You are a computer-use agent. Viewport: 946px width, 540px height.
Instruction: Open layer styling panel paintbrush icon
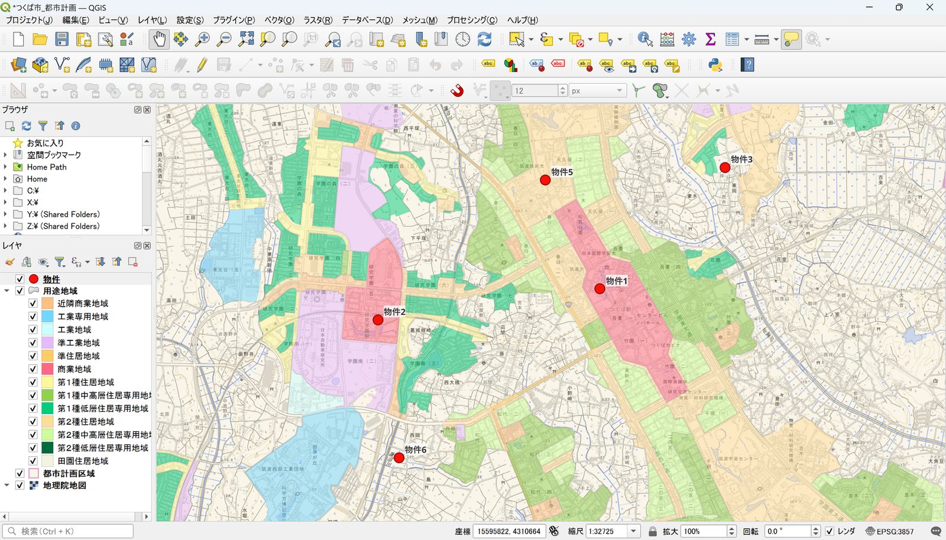click(9, 262)
